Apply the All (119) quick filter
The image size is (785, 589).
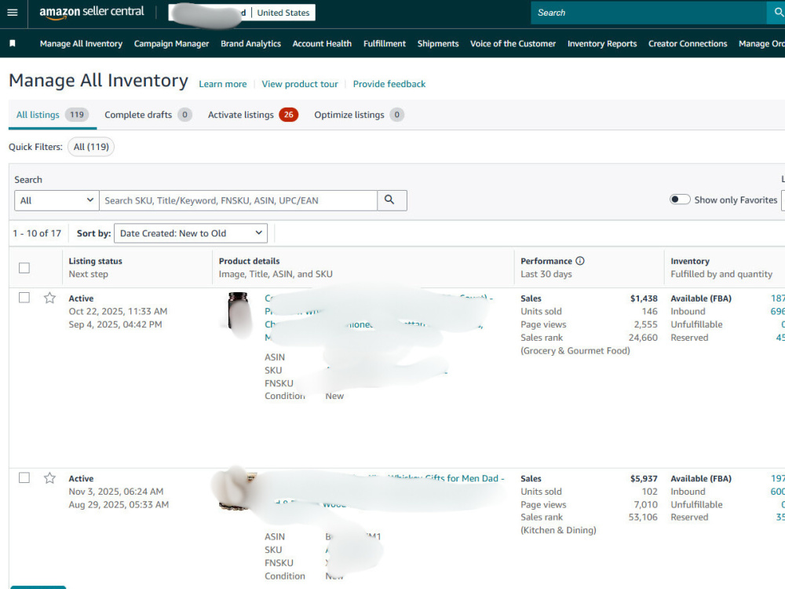point(91,147)
